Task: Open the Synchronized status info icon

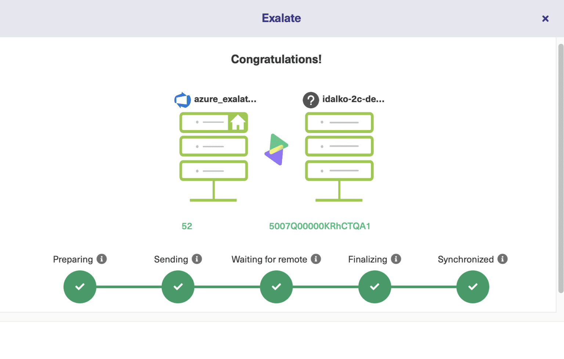Action: (x=502, y=259)
